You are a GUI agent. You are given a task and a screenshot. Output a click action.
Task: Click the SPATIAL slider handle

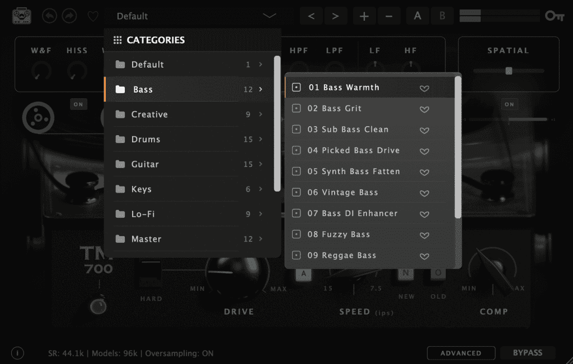click(509, 71)
